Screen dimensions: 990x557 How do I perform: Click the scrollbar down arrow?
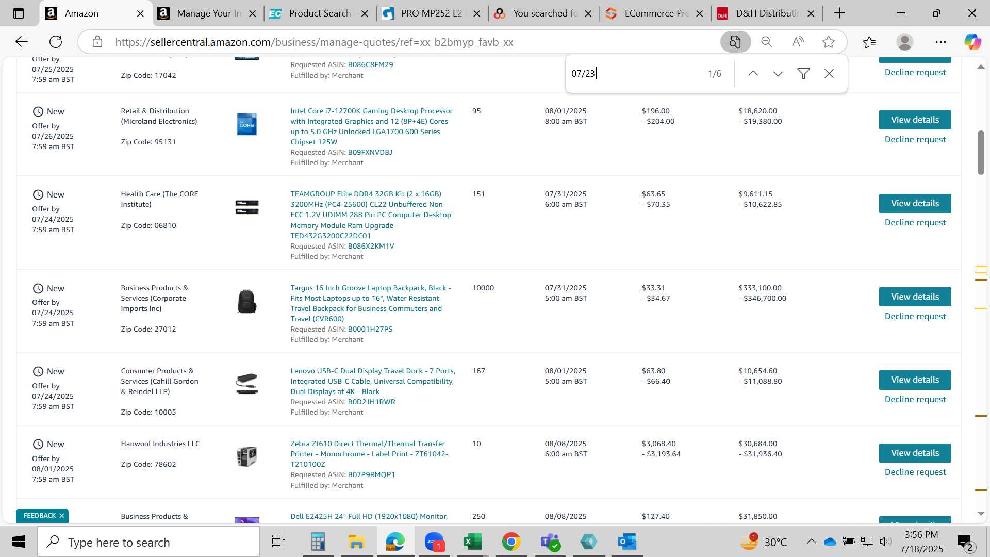pos(981,514)
